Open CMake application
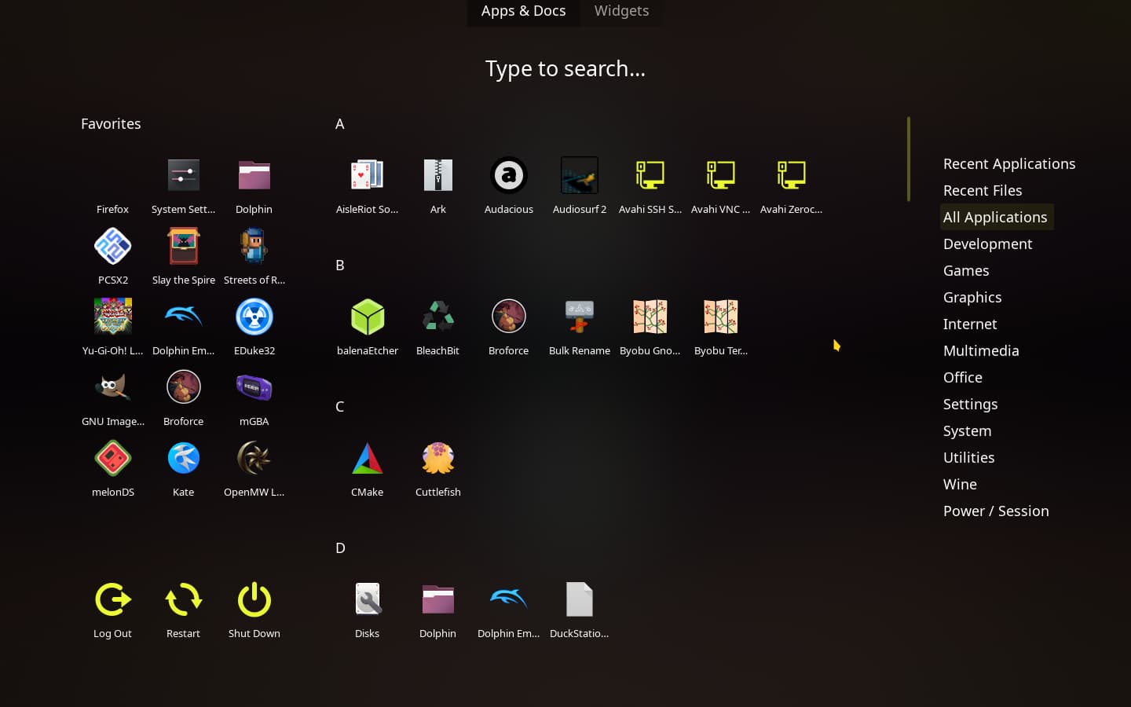 coord(367,469)
